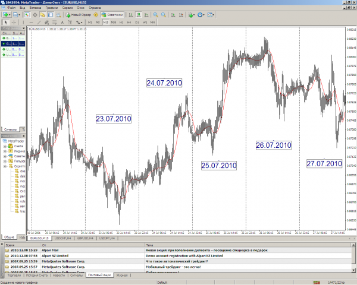The height and width of the screenshot is (285, 357).
Task: Toggle chart shift from right border
Action: tap(181, 15)
